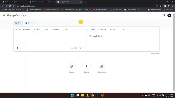Open VLC media player from taskbar
175x98 pixels.
point(87,95)
